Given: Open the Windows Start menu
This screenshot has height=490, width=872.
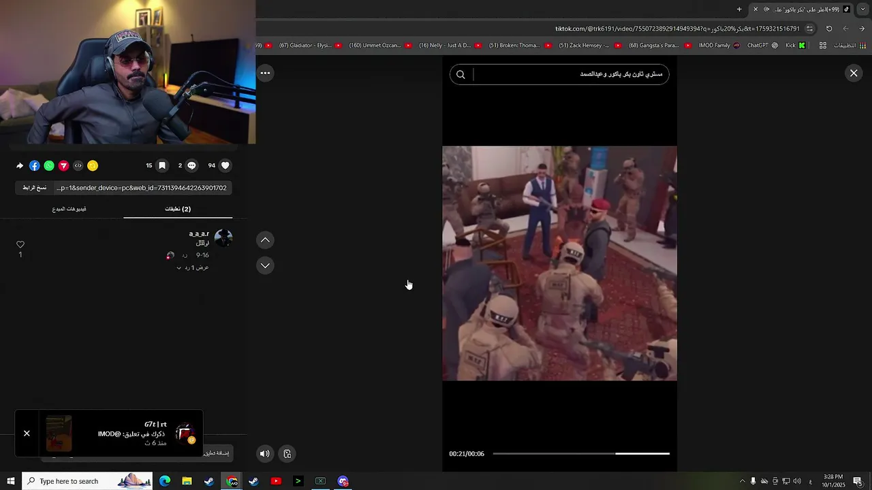Looking at the screenshot, I should click(x=11, y=481).
